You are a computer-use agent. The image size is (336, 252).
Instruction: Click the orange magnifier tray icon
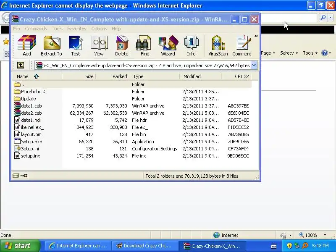click(x=305, y=246)
